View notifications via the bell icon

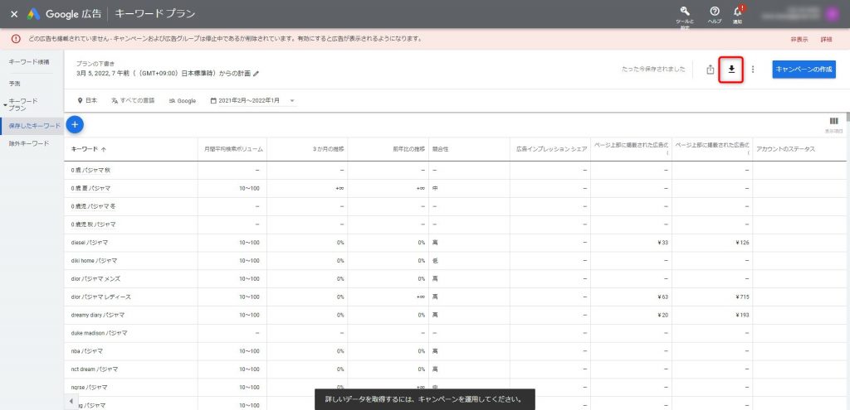pos(737,12)
